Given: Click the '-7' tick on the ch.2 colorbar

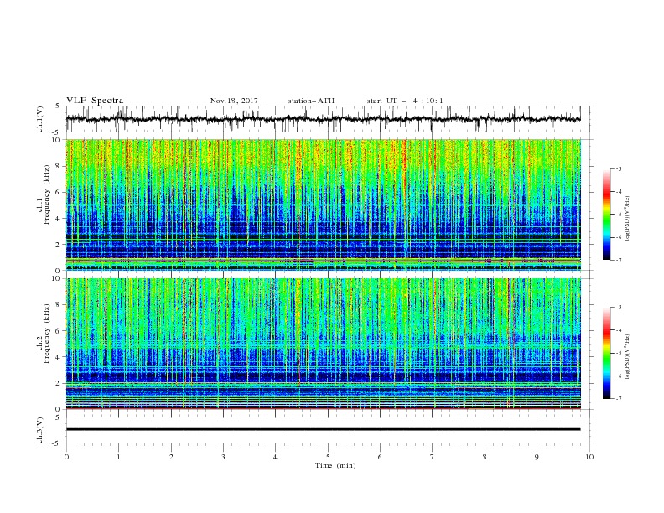Looking at the screenshot, I should (x=619, y=399).
